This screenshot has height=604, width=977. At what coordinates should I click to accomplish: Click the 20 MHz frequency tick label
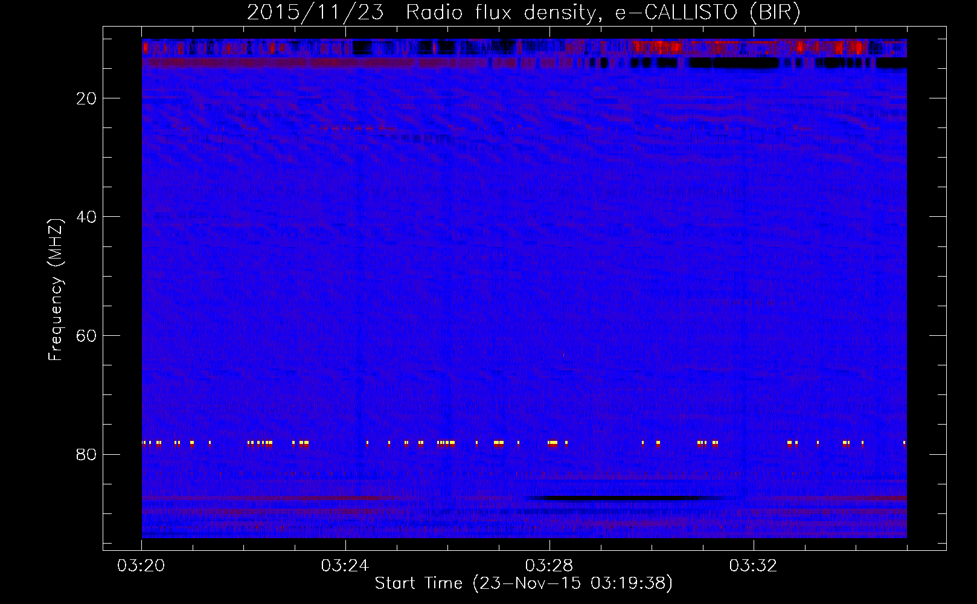tap(86, 98)
